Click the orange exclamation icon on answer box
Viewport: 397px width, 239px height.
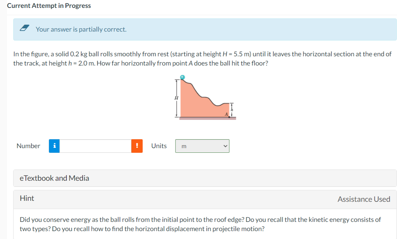[x=137, y=146]
